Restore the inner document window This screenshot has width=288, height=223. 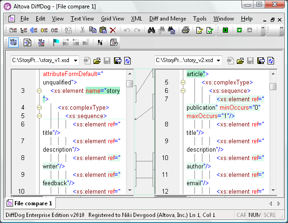(x=273, y=20)
